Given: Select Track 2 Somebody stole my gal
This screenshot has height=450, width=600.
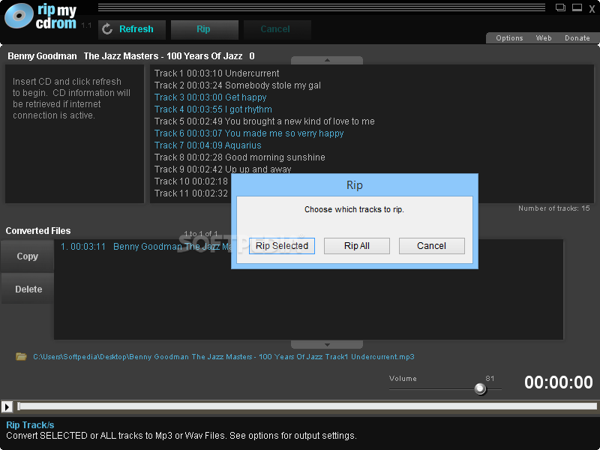Looking at the screenshot, I should (237, 85).
